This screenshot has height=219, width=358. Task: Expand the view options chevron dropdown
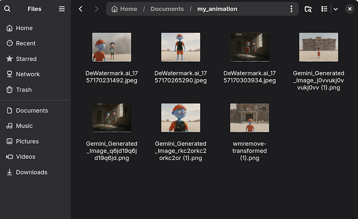click(x=335, y=9)
